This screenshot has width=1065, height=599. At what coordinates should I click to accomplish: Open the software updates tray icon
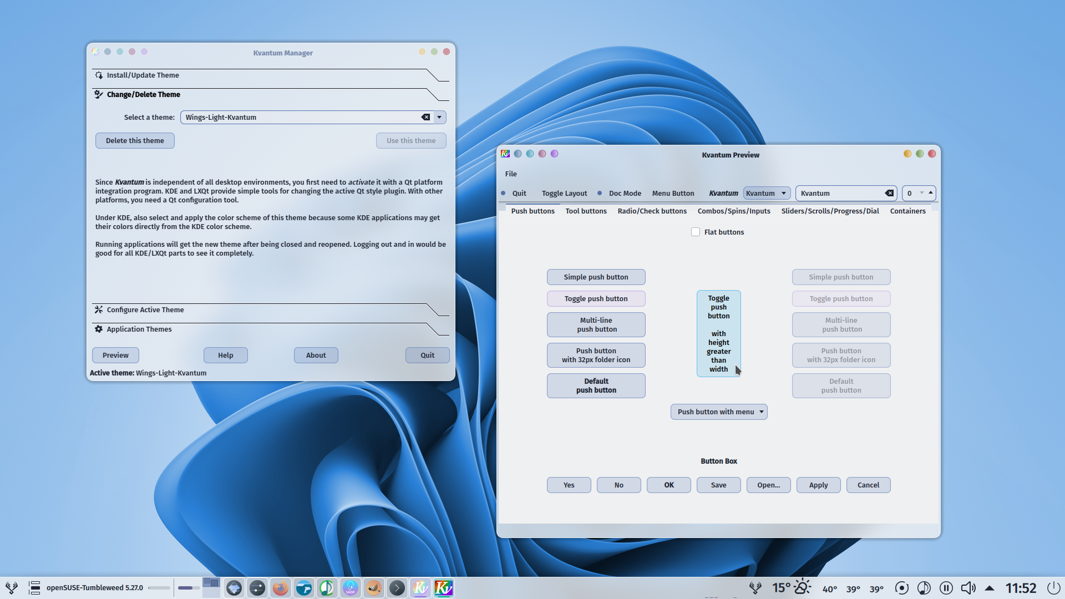pos(902,587)
